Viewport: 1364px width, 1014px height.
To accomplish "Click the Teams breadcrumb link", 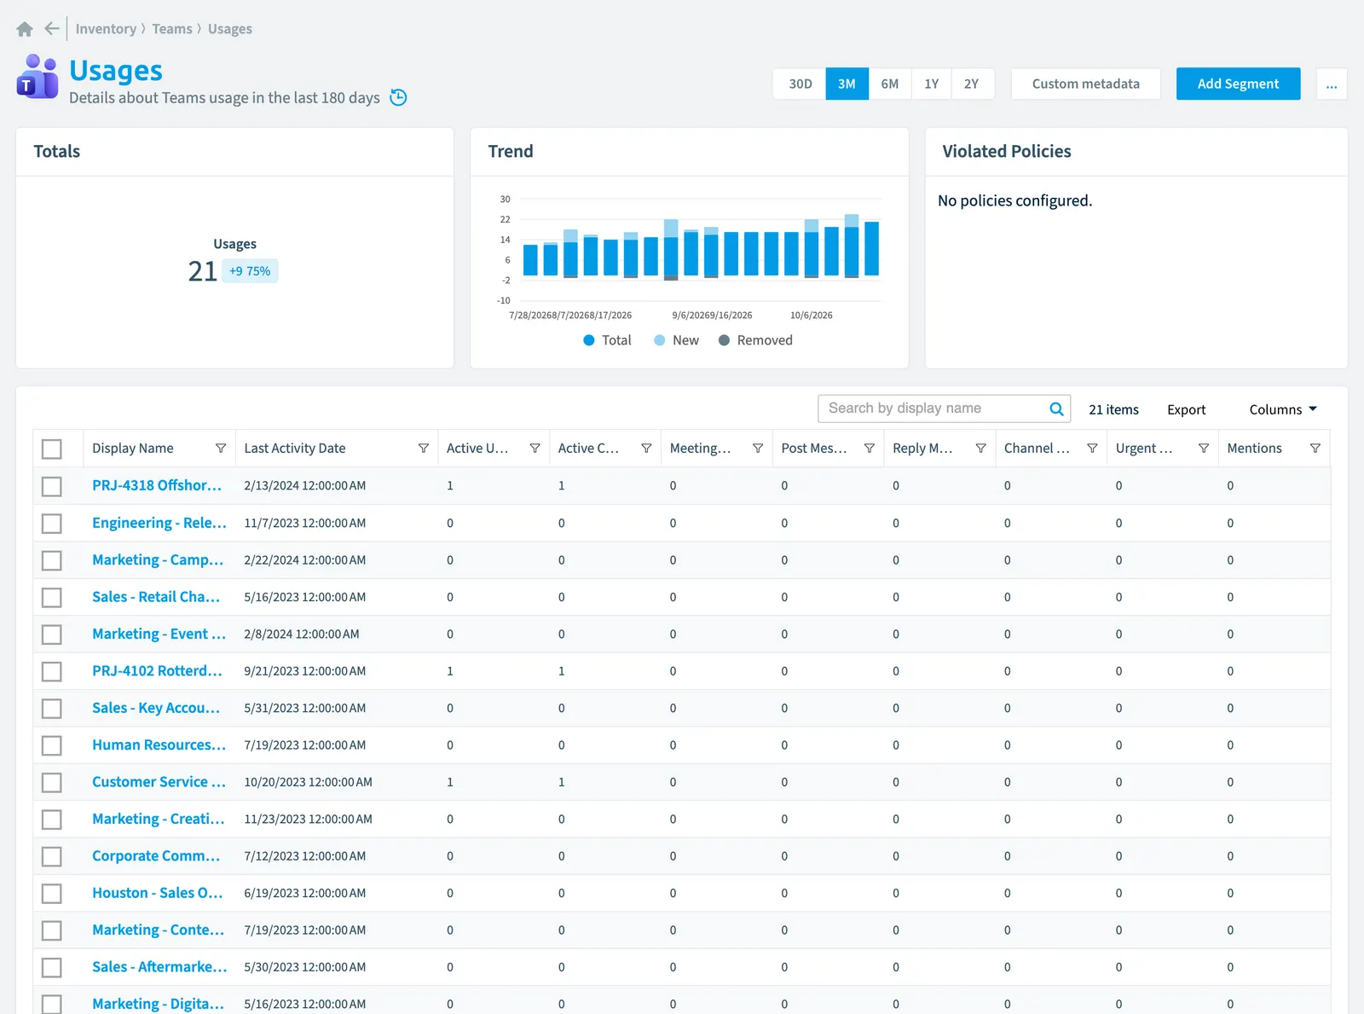I will pyautogui.click(x=172, y=29).
